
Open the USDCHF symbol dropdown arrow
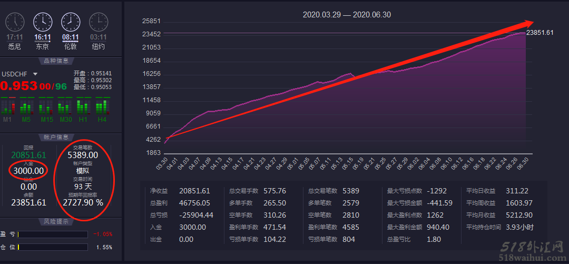point(35,74)
